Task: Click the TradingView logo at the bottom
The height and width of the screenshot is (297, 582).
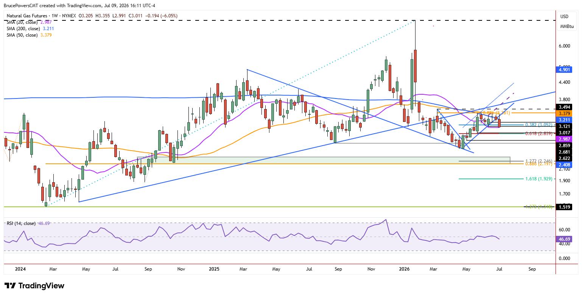Action: tap(34, 286)
